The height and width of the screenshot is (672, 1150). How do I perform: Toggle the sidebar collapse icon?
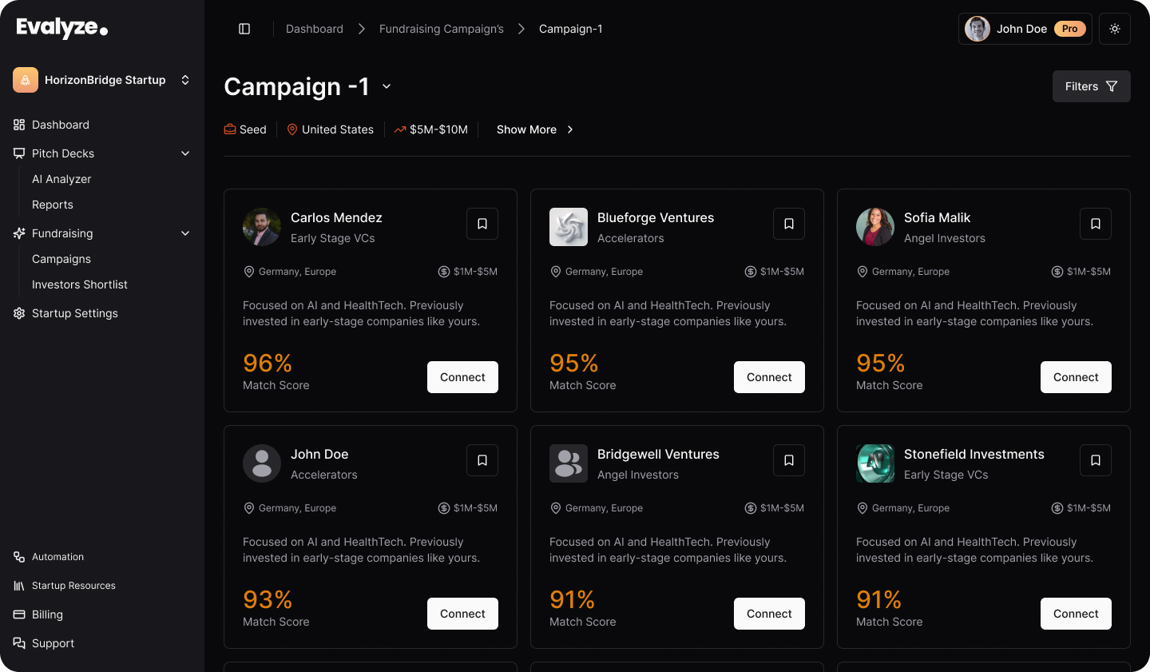244,29
